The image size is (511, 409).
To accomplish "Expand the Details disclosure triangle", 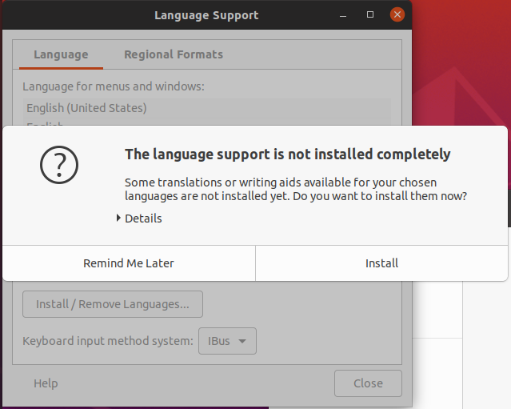I will (118, 218).
